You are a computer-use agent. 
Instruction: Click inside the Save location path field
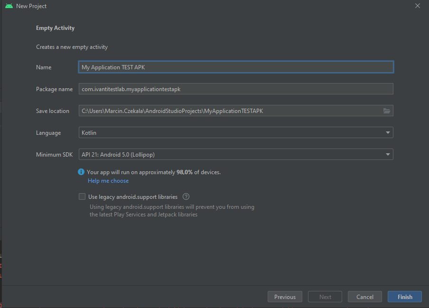(228, 111)
